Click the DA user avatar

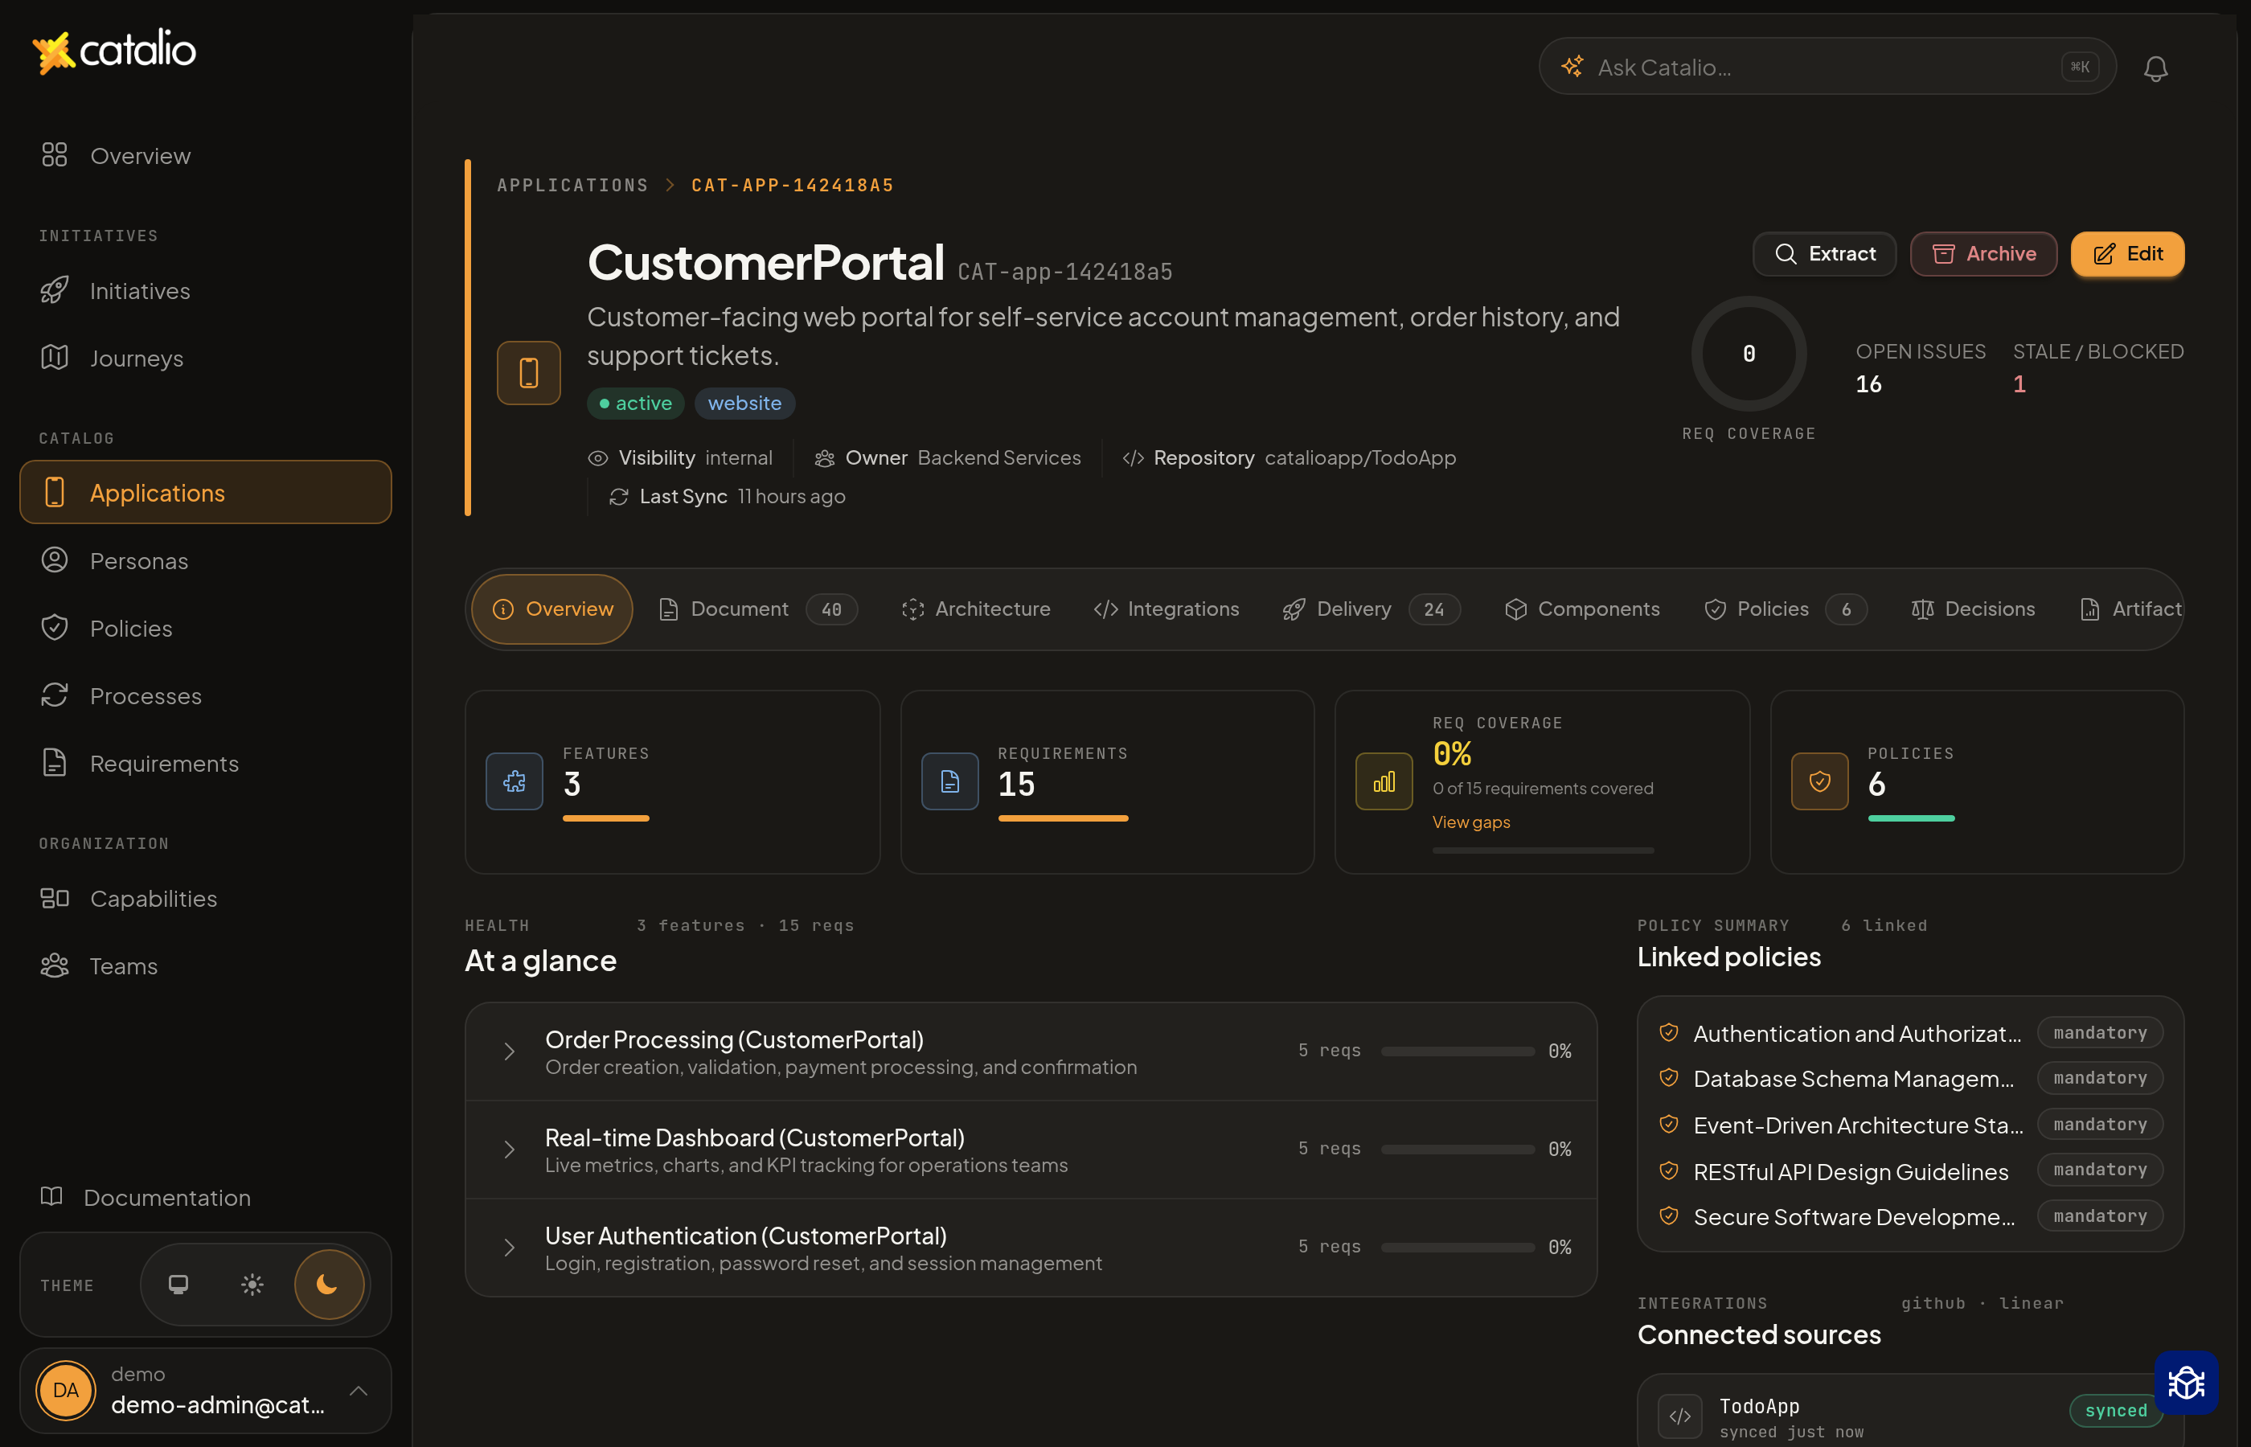pos(66,1390)
